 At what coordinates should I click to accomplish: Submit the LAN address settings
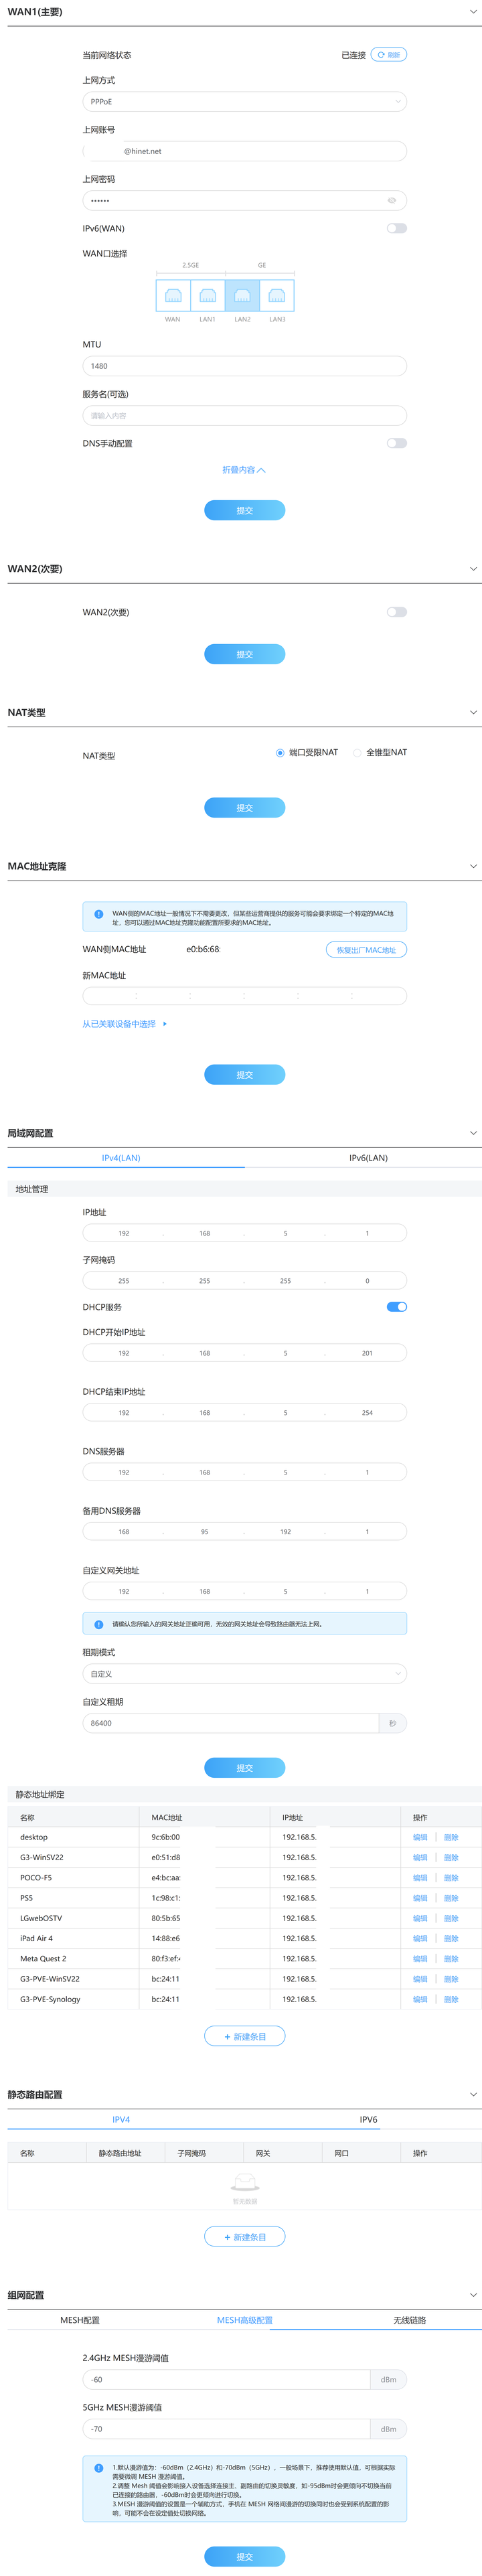click(x=244, y=1768)
